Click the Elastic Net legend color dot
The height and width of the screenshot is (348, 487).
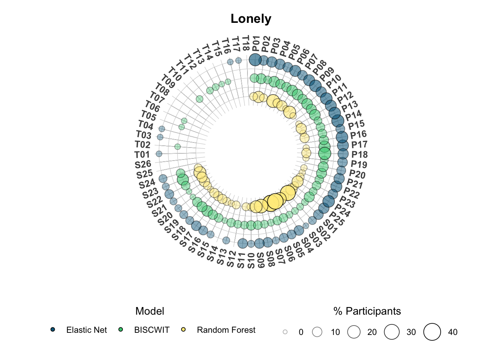pos(53,330)
